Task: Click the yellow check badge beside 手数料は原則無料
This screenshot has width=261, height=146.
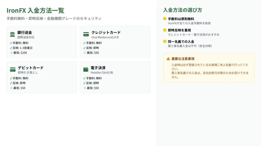Action: pos(165,19)
